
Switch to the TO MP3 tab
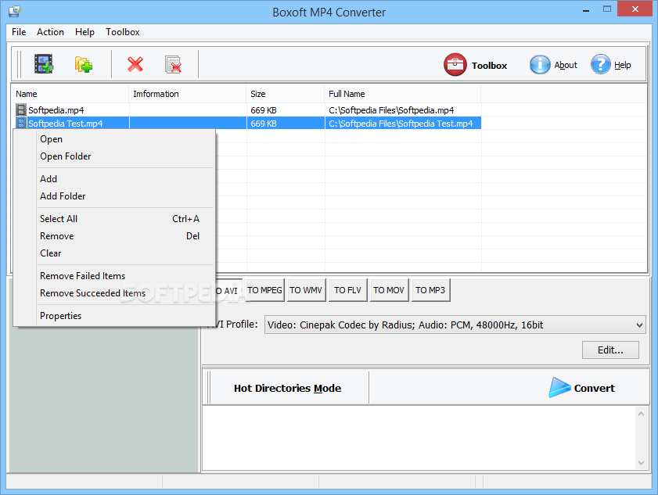tap(430, 290)
